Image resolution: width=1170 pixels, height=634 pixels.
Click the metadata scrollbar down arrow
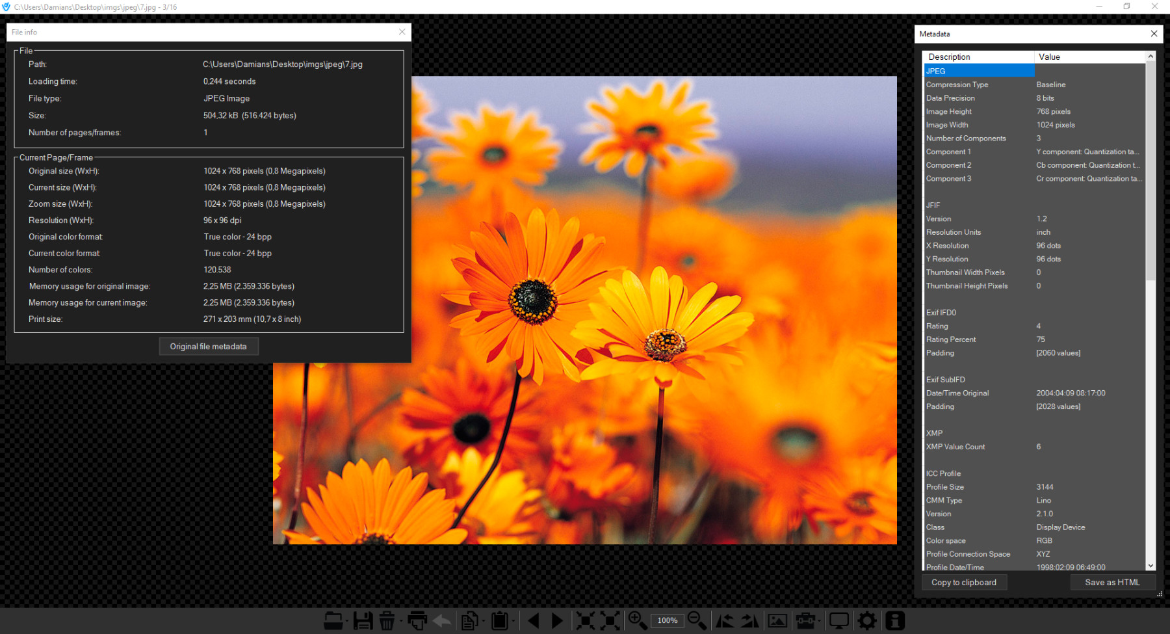click(1150, 566)
